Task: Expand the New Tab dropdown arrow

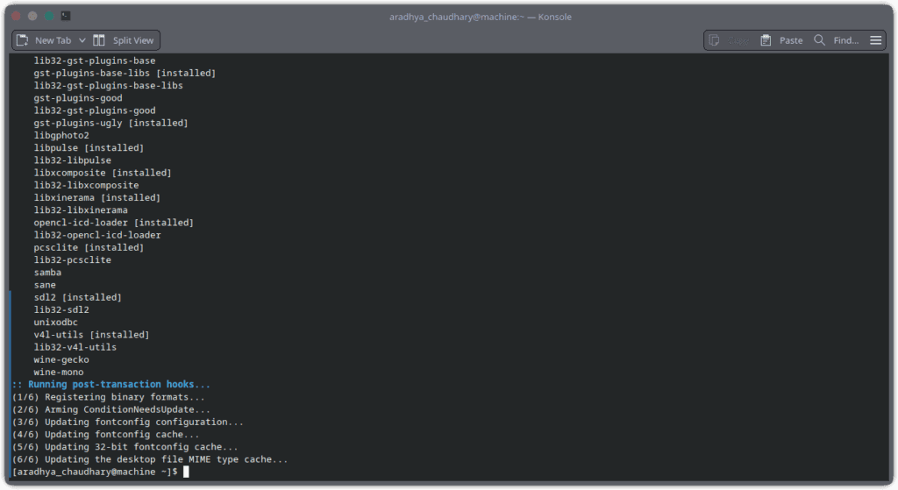Action: click(82, 40)
